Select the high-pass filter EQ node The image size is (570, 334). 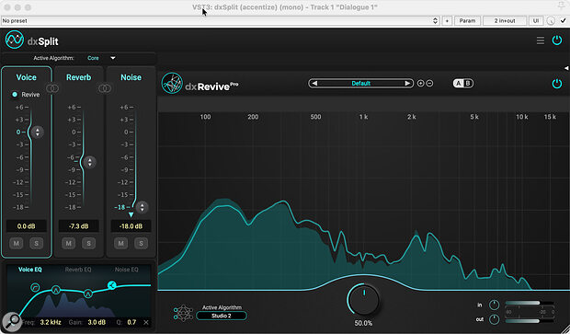(x=35, y=287)
